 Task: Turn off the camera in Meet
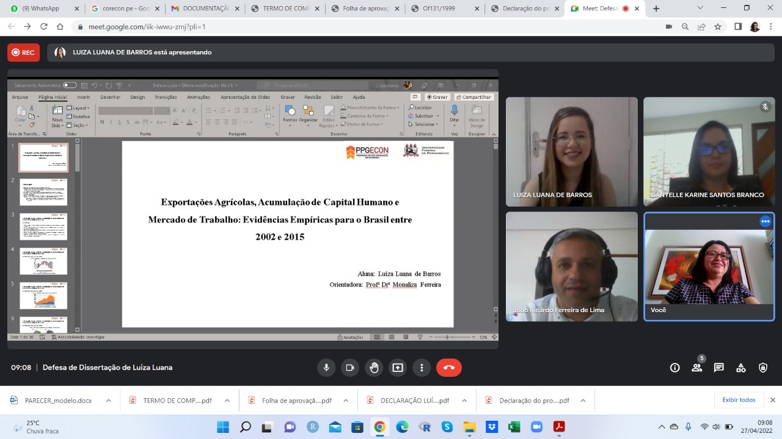pos(350,368)
